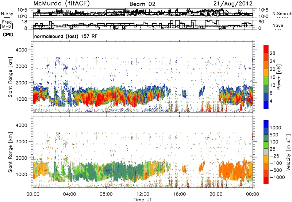The width and height of the screenshot is (292, 202).
Task: Click the right '10^0' N.Search axis tick
Action: click(263, 16)
